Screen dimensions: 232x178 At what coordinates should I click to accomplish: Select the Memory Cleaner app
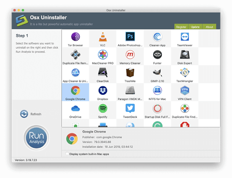(x=130, y=55)
